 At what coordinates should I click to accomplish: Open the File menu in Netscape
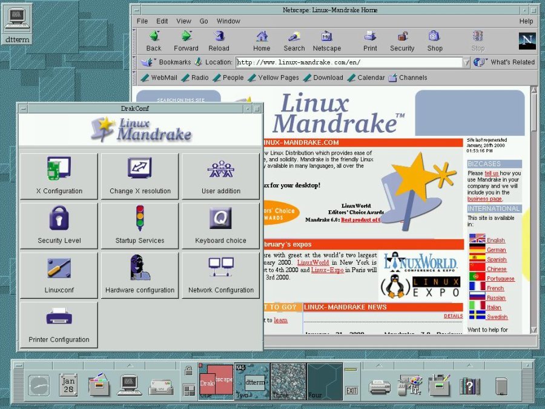tap(142, 21)
